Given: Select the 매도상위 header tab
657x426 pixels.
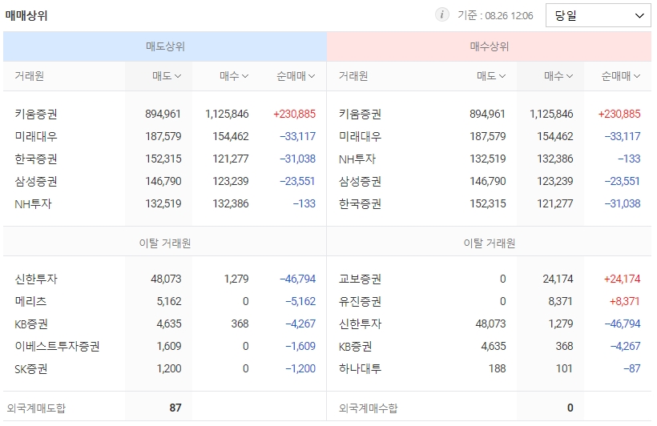Looking at the screenshot, I should click(165, 46).
